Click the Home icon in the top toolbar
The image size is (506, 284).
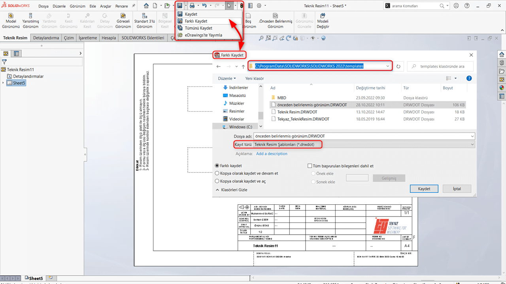coord(146,6)
